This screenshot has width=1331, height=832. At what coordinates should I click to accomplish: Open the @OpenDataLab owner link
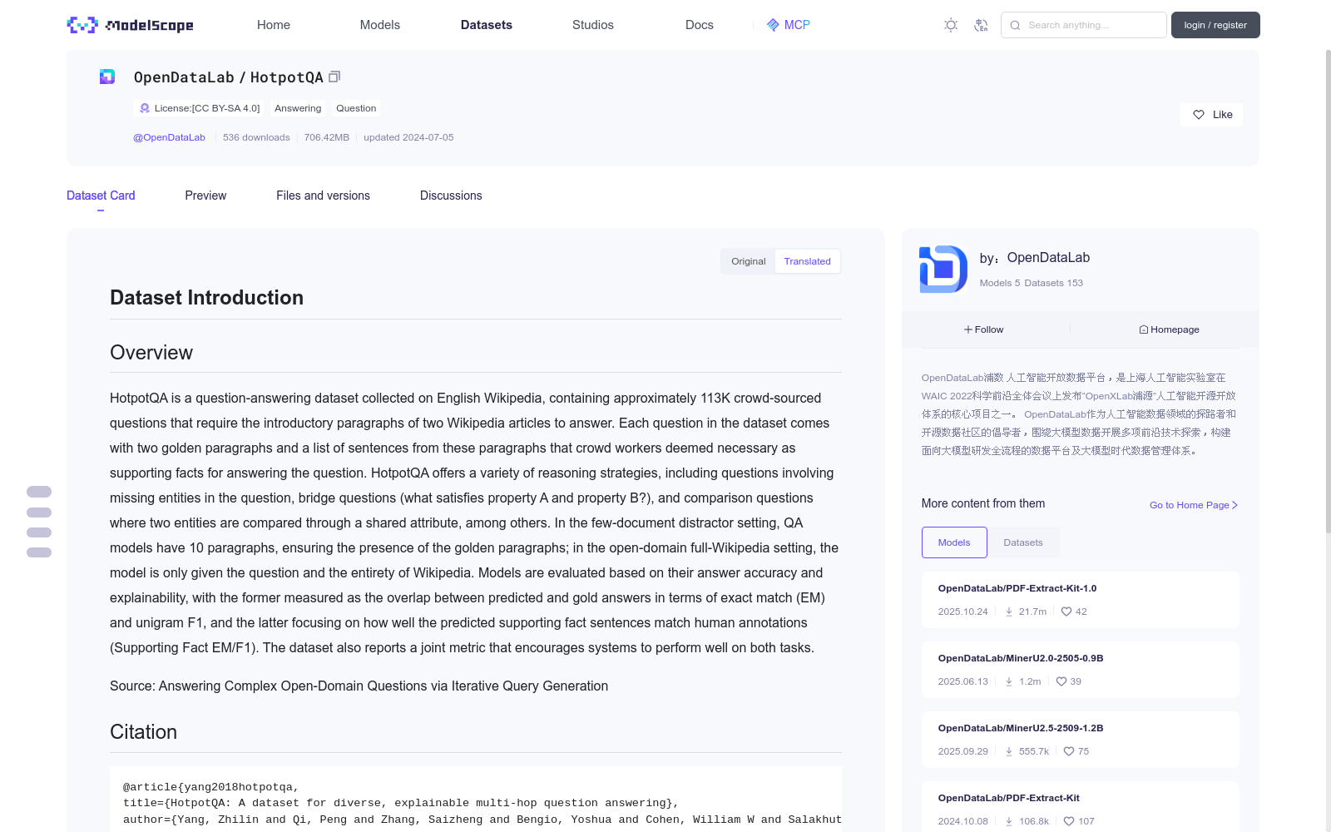point(169,137)
